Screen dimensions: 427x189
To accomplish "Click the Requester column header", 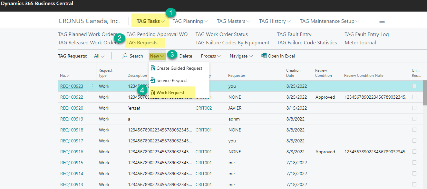I will pos(237,76).
